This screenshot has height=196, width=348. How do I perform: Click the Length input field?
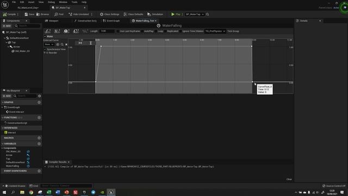pos(107,31)
